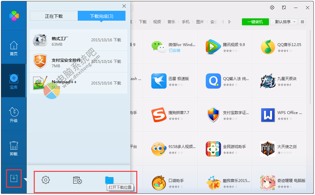Viewport: 315px width, 195px height.
Task: Click the star rating under 迅雷 极速版
Action: pos(176,85)
